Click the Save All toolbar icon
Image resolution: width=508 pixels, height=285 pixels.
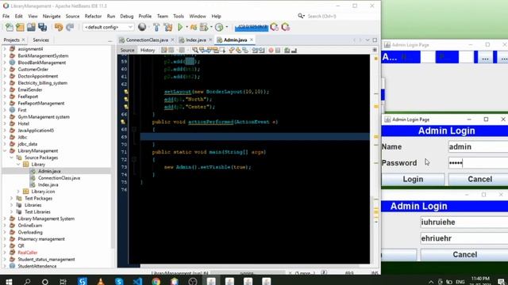[42, 27]
